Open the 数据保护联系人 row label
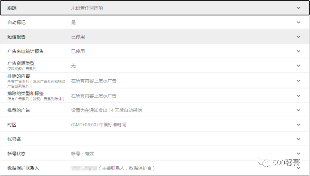The height and width of the screenshot is (176, 310). pos(23,168)
